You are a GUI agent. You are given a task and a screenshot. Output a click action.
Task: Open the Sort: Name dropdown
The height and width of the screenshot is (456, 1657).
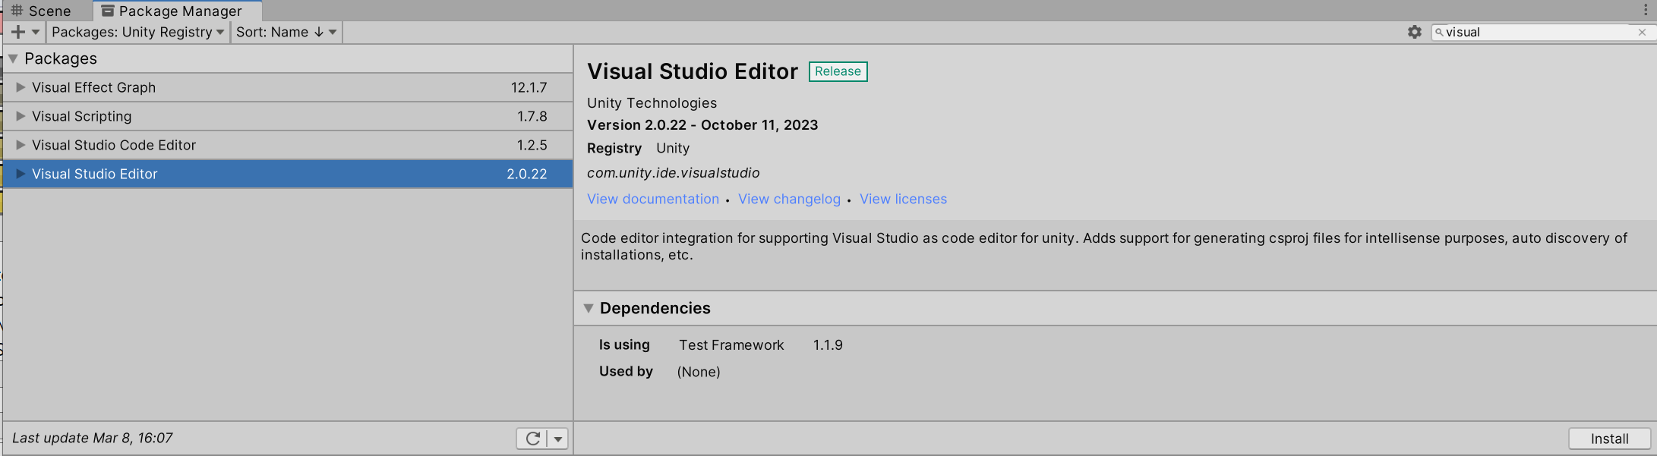coord(286,32)
